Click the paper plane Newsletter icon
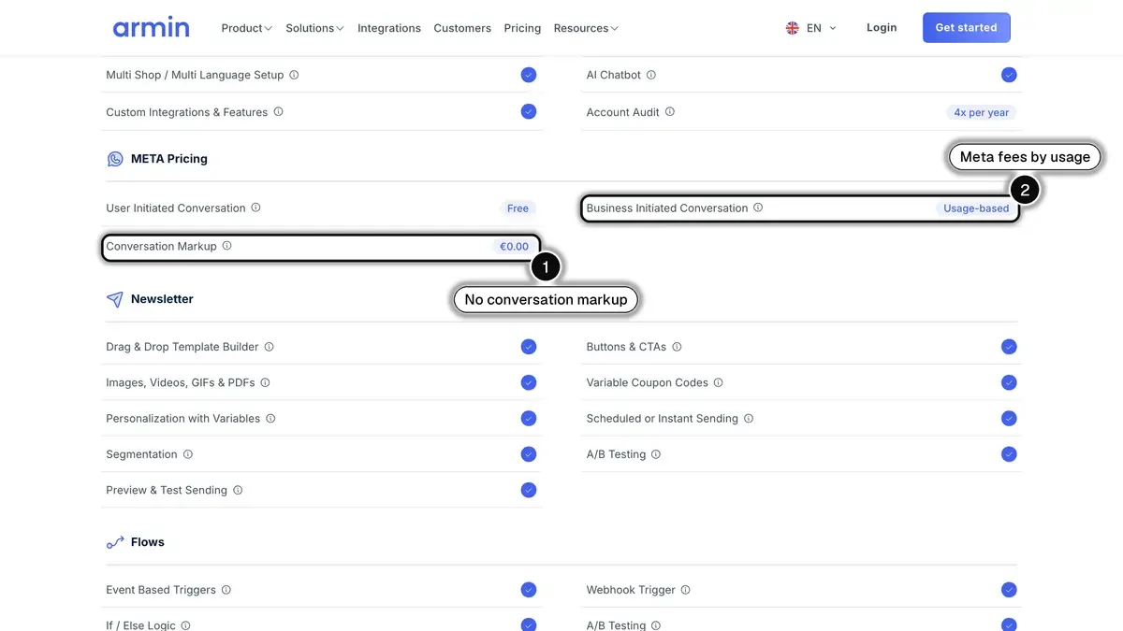 point(115,299)
